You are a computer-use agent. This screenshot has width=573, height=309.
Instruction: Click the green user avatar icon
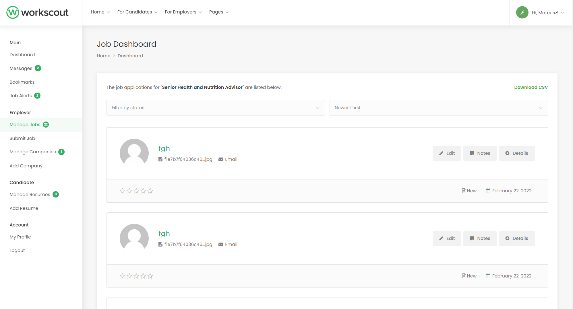(522, 13)
